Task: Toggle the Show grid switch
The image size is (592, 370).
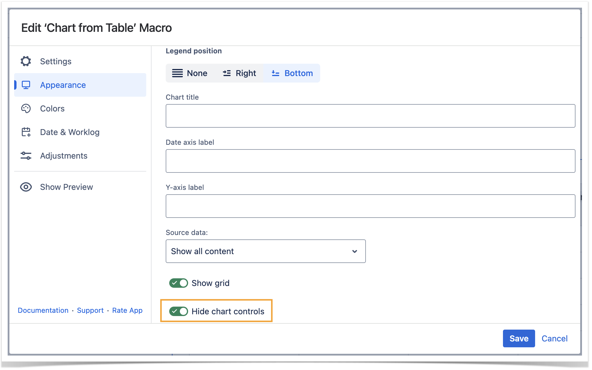Action: (x=179, y=283)
